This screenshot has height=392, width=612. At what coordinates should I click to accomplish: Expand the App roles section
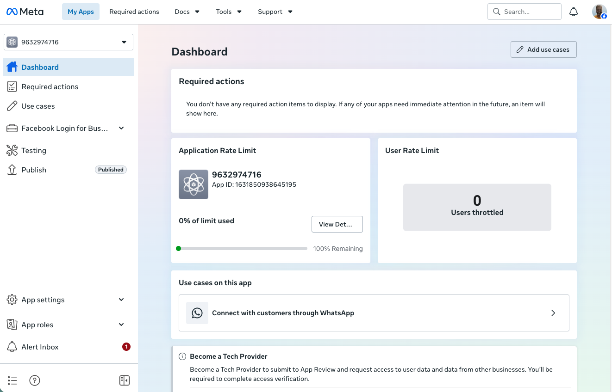pyautogui.click(x=121, y=325)
